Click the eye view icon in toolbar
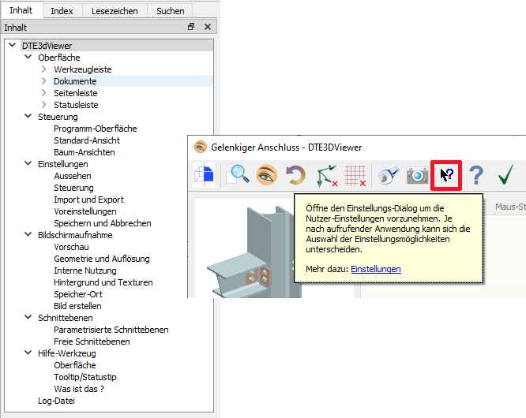This screenshot has width=526, height=418. click(267, 175)
